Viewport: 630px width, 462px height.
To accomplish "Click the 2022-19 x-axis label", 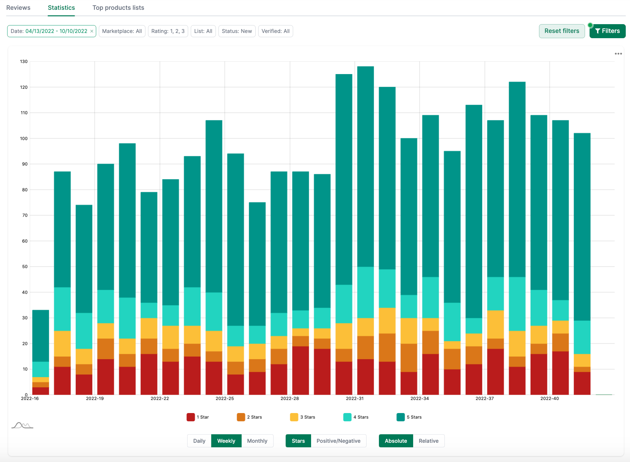I will click(x=95, y=398).
